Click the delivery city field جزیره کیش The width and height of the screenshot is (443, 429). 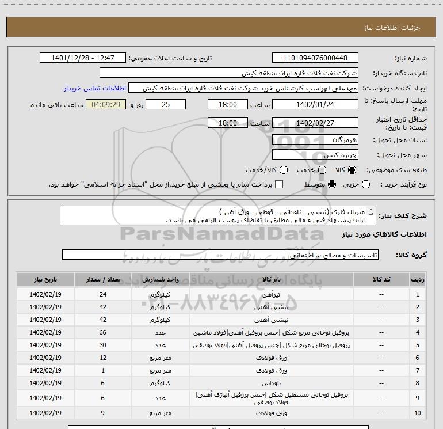click(315, 155)
